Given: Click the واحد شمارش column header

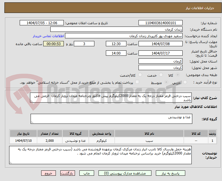Looking at the screenshot, I should point(102,134).
